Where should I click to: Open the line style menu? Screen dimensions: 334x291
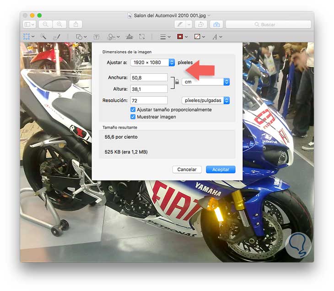click(165, 37)
